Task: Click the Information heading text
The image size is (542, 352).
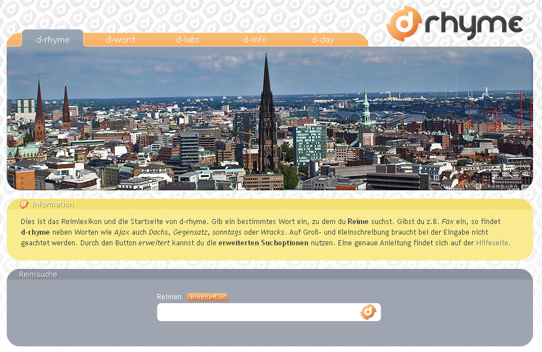Action: click(53, 204)
